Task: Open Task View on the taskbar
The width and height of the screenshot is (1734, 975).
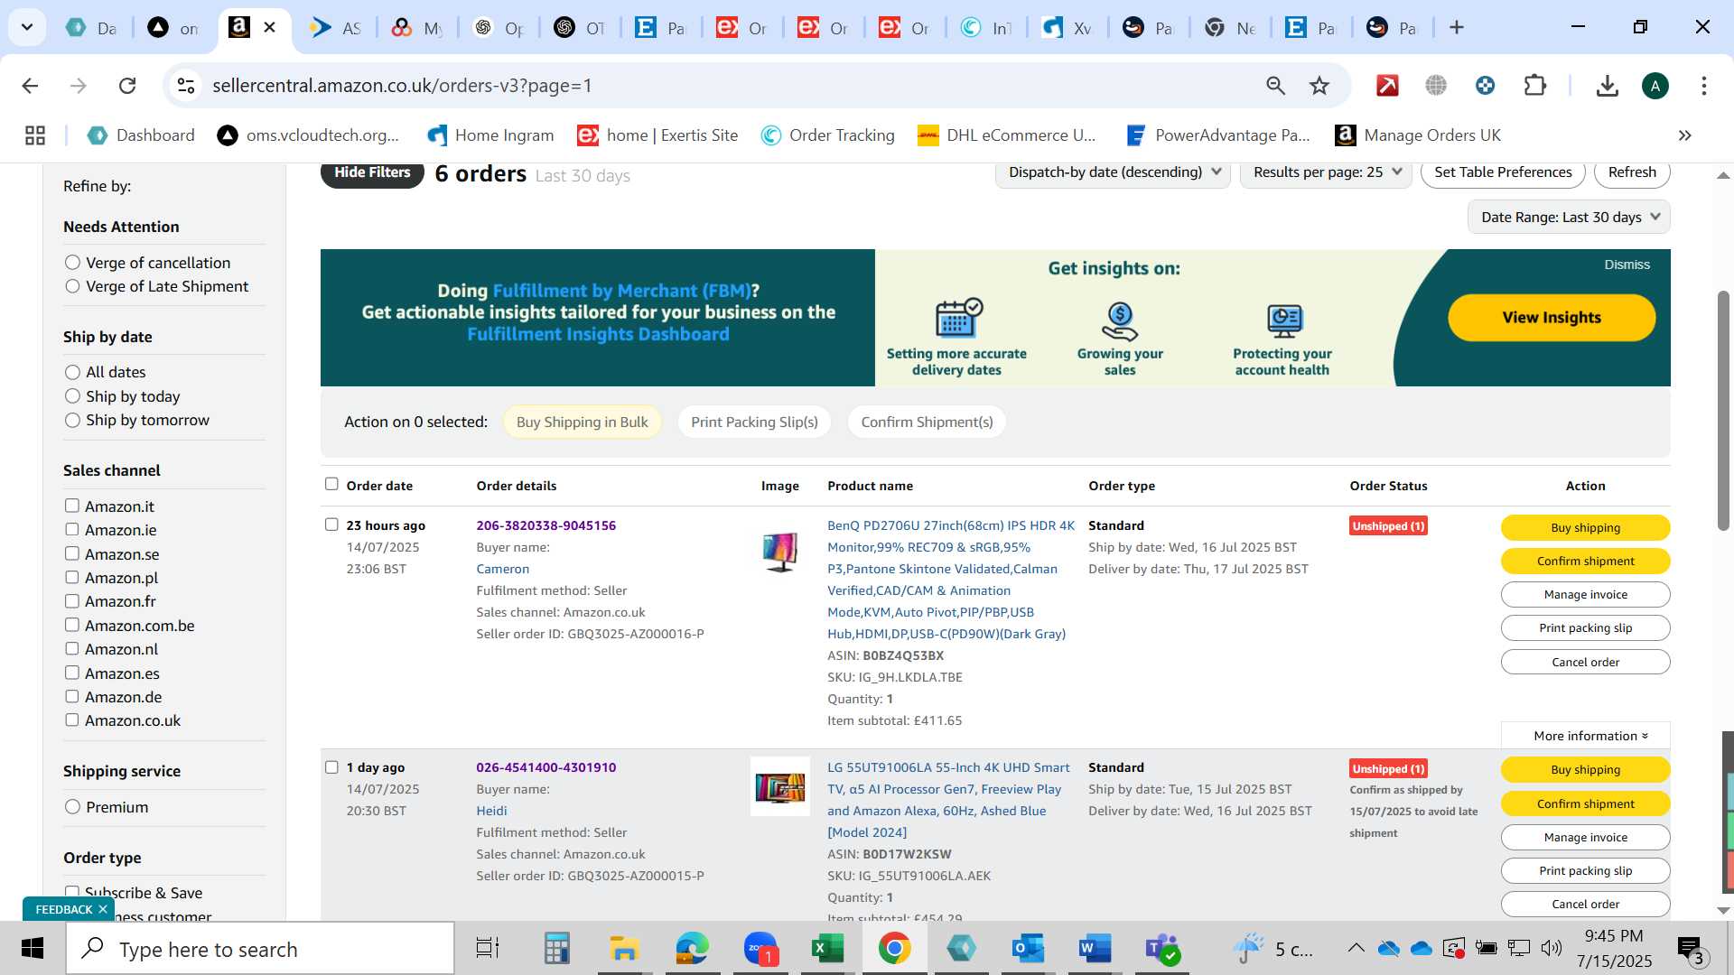Action: pyautogui.click(x=488, y=949)
